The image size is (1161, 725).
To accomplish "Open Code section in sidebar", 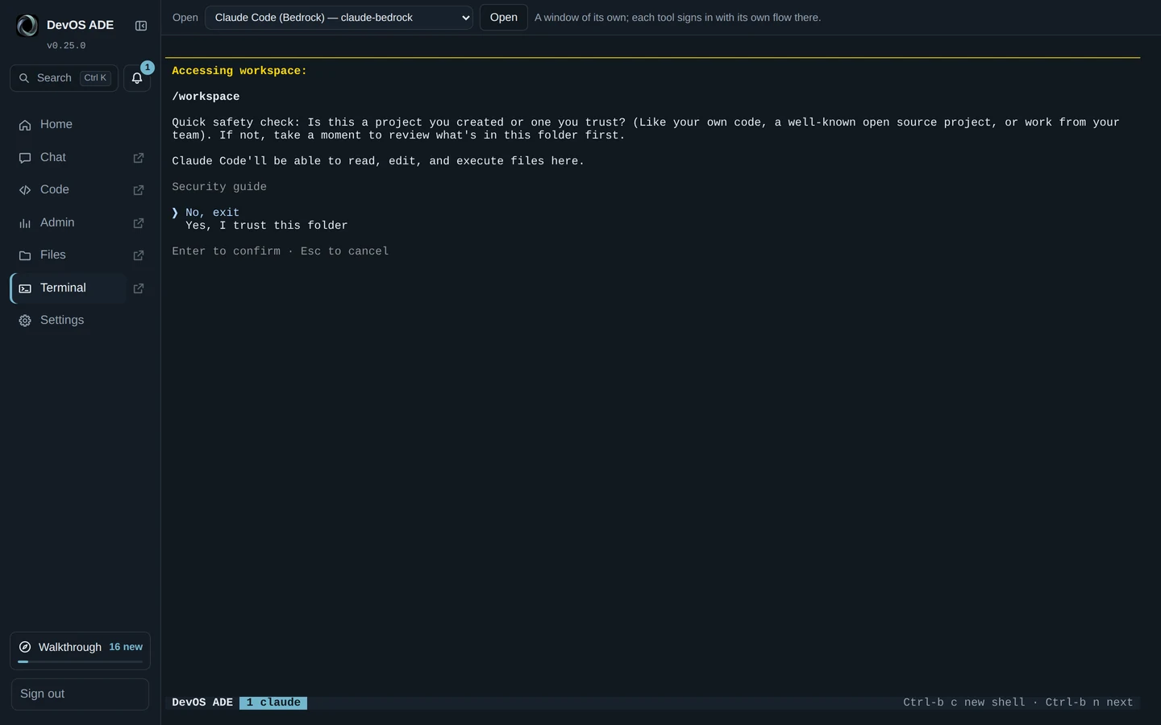I will click(69, 190).
